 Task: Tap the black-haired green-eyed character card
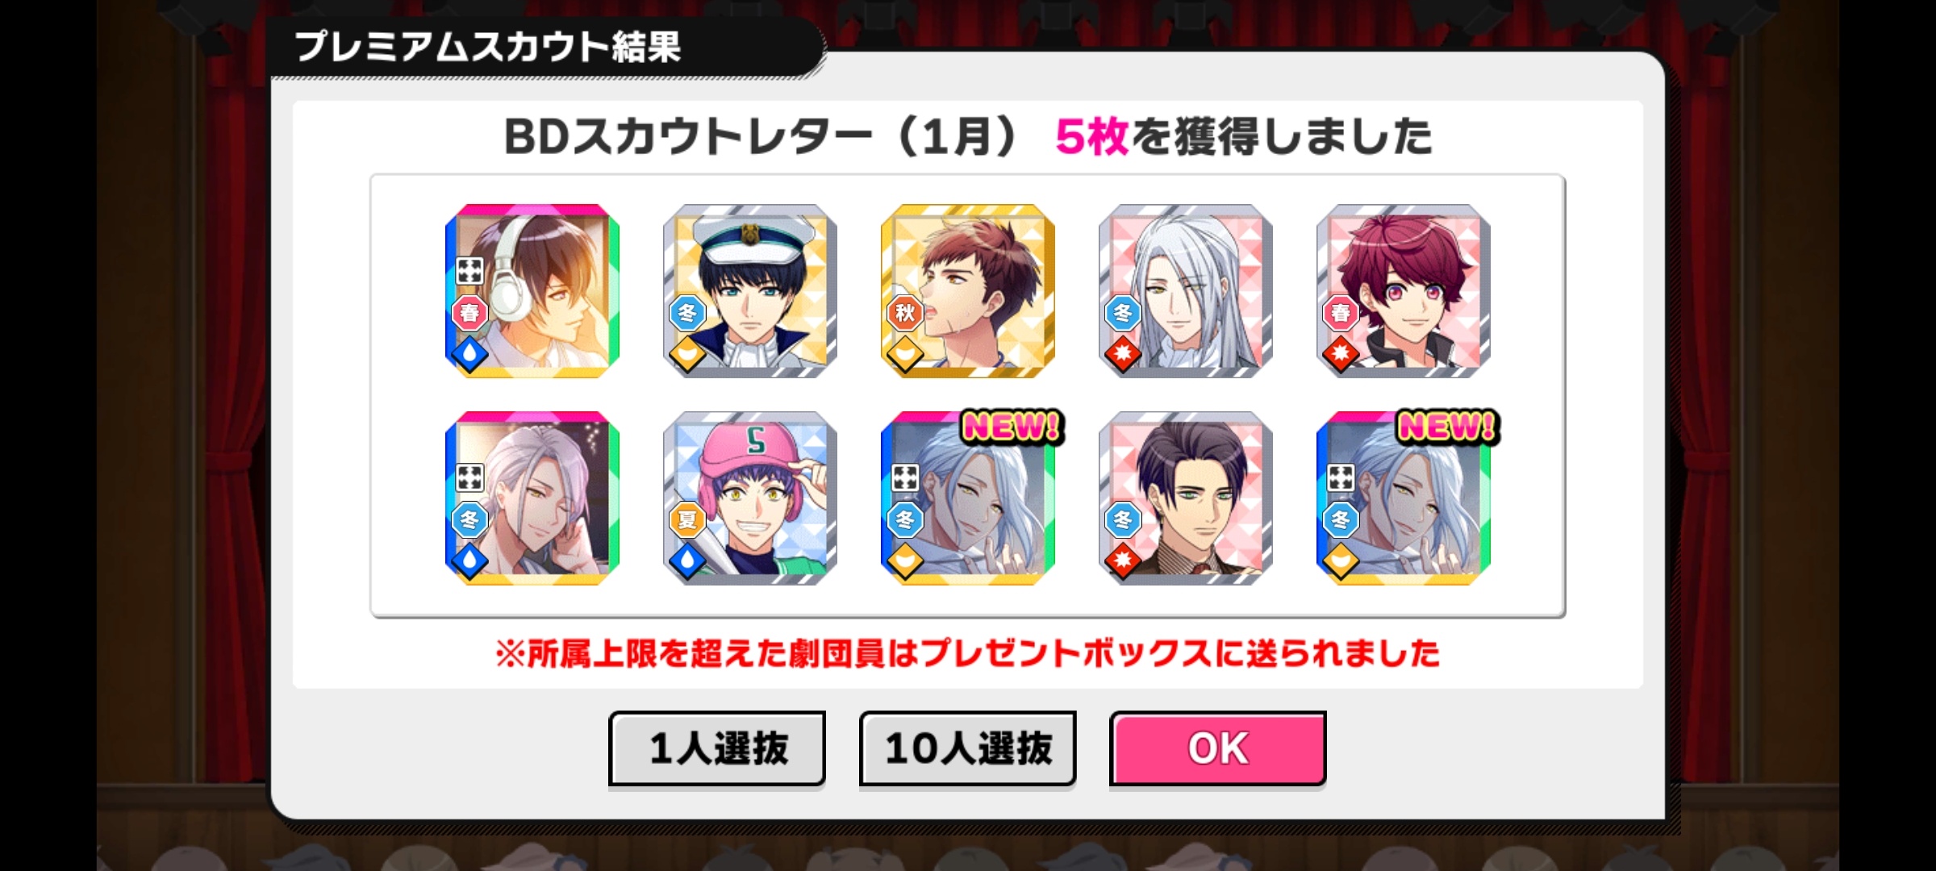[x=1186, y=498]
